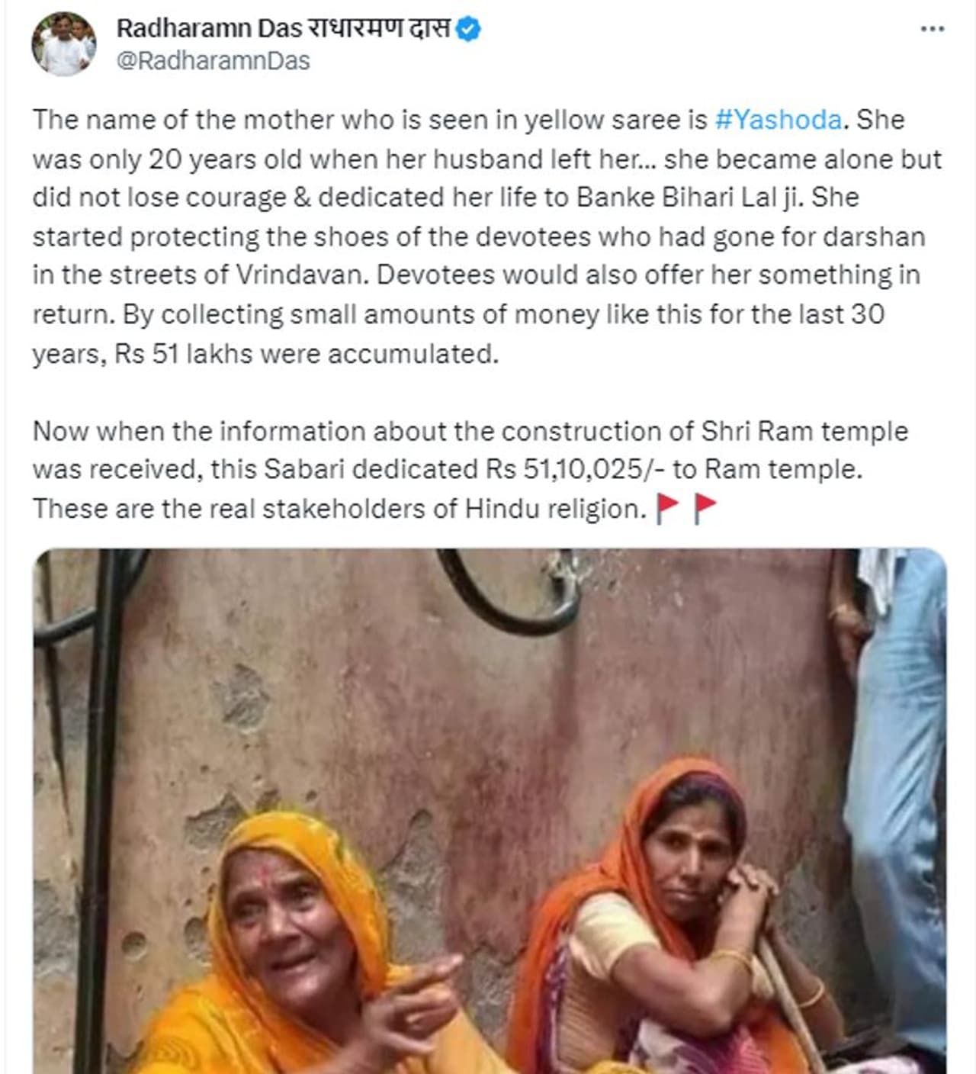
Task: Click the @RadharamnDas handle
Action: [x=213, y=61]
